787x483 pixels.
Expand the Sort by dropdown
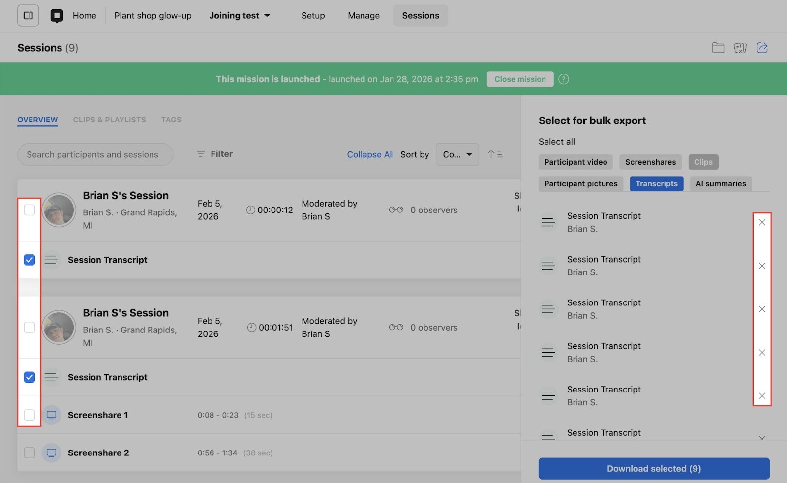(457, 154)
